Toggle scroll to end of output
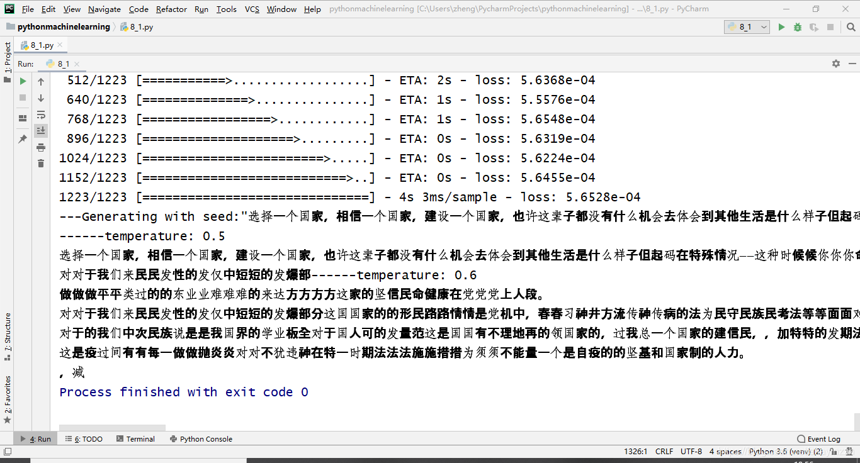 coord(41,130)
